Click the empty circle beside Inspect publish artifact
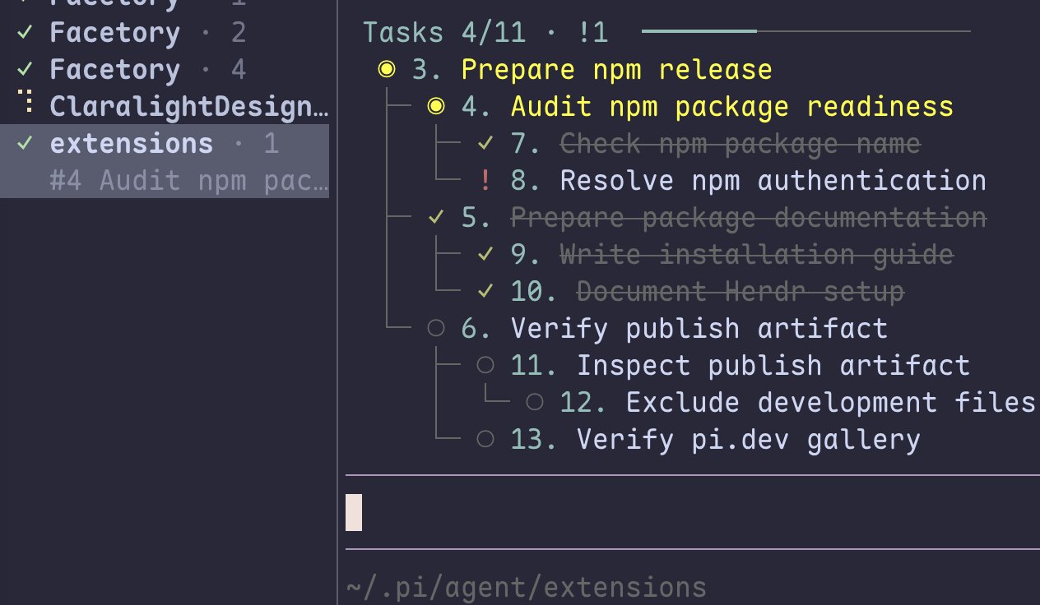The height and width of the screenshot is (605, 1040). (x=485, y=365)
